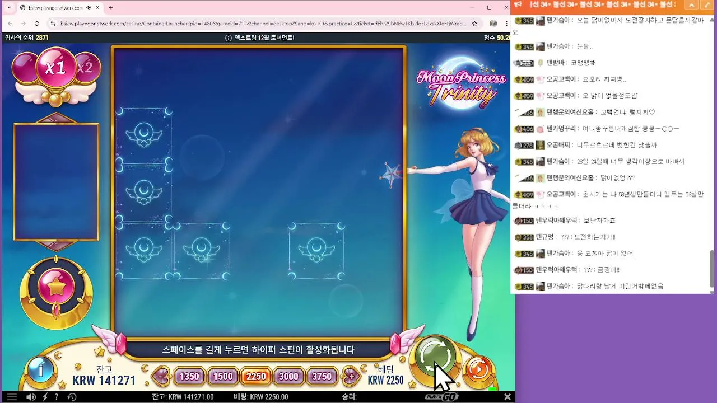Mute the tab via speaker icon

[x=89, y=8]
